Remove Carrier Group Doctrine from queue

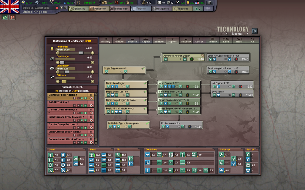[91, 128]
